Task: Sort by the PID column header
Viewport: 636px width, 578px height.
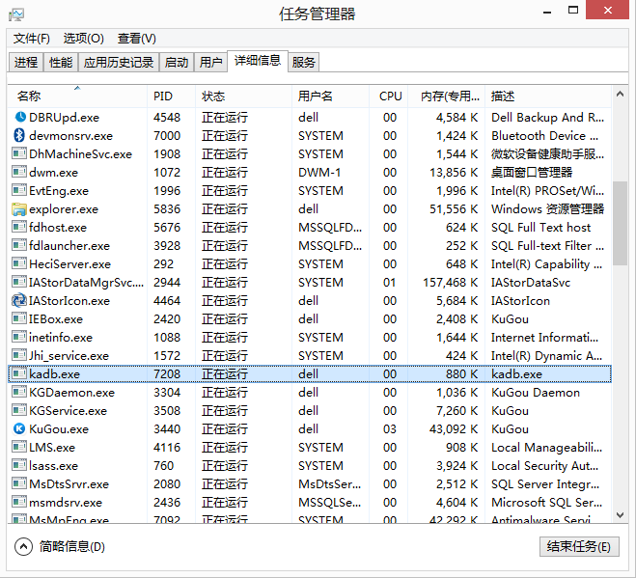Action: pyautogui.click(x=171, y=96)
